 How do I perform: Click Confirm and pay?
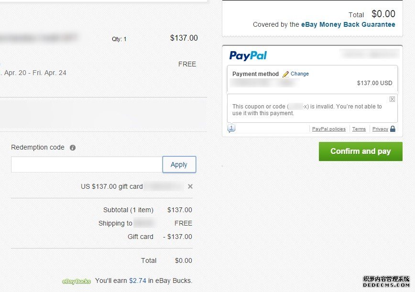360,151
